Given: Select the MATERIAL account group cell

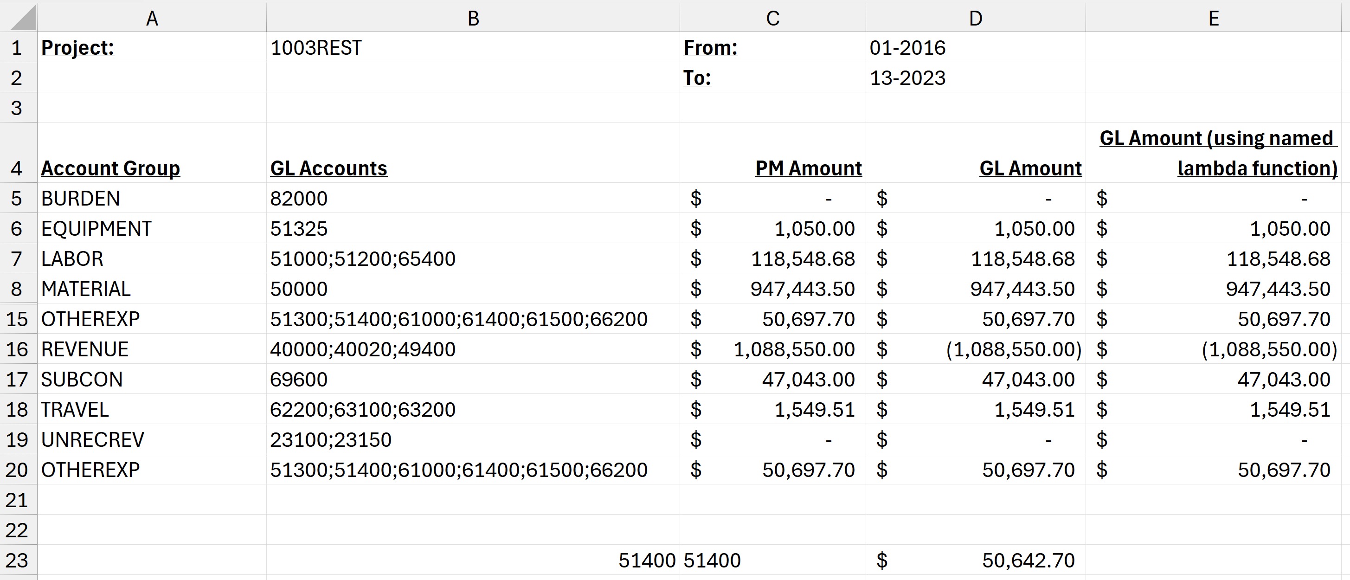Looking at the screenshot, I should pyautogui.click(x=152, y=289).
